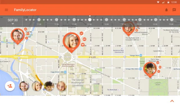This screenshot has width=180, height=105.
Task: Select the blonde woman's avatar in the bottom row
Action: pos(37,86)
